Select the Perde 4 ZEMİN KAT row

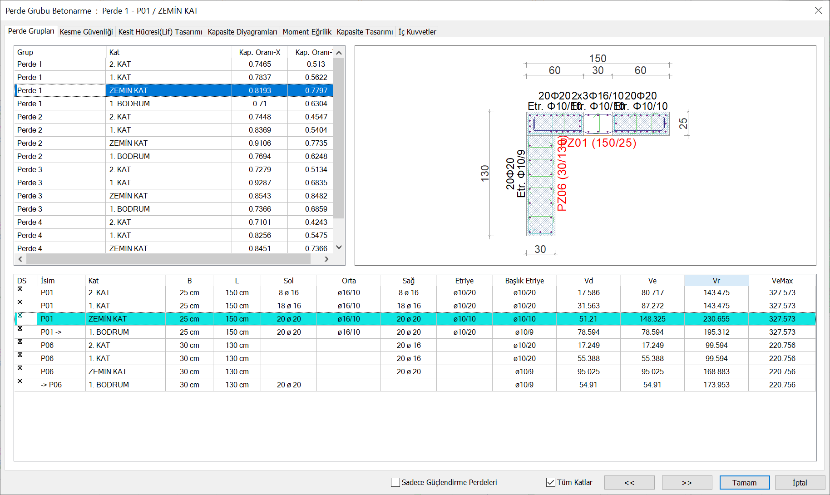(x=174, y=248)
